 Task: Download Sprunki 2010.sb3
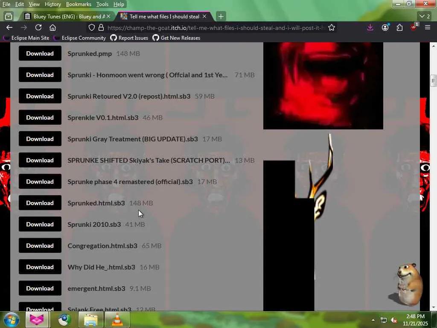(x=40, y=224)
